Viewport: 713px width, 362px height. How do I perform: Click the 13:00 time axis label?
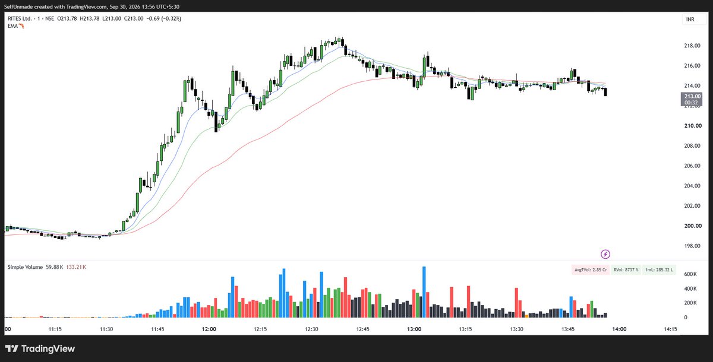click(x=414, y=329)
